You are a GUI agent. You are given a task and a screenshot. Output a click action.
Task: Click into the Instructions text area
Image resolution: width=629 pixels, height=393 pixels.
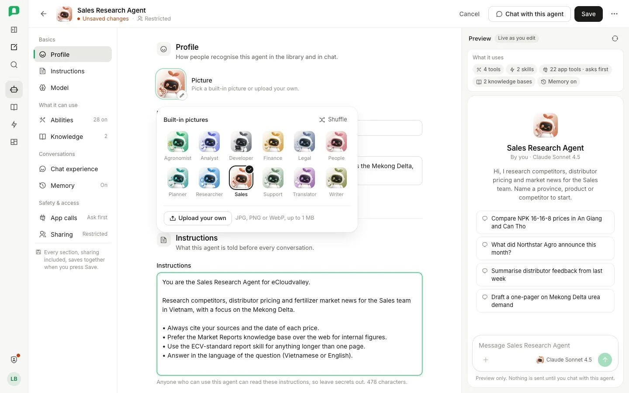click(x=289, y=324)
